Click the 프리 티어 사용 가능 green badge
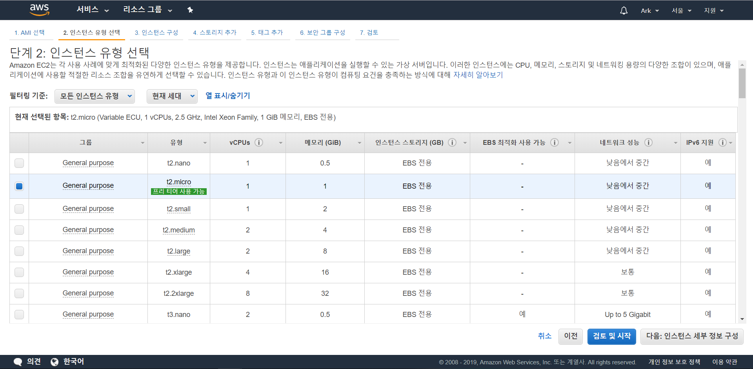Viewport: 753px width, 369px height. pos(179,191)
